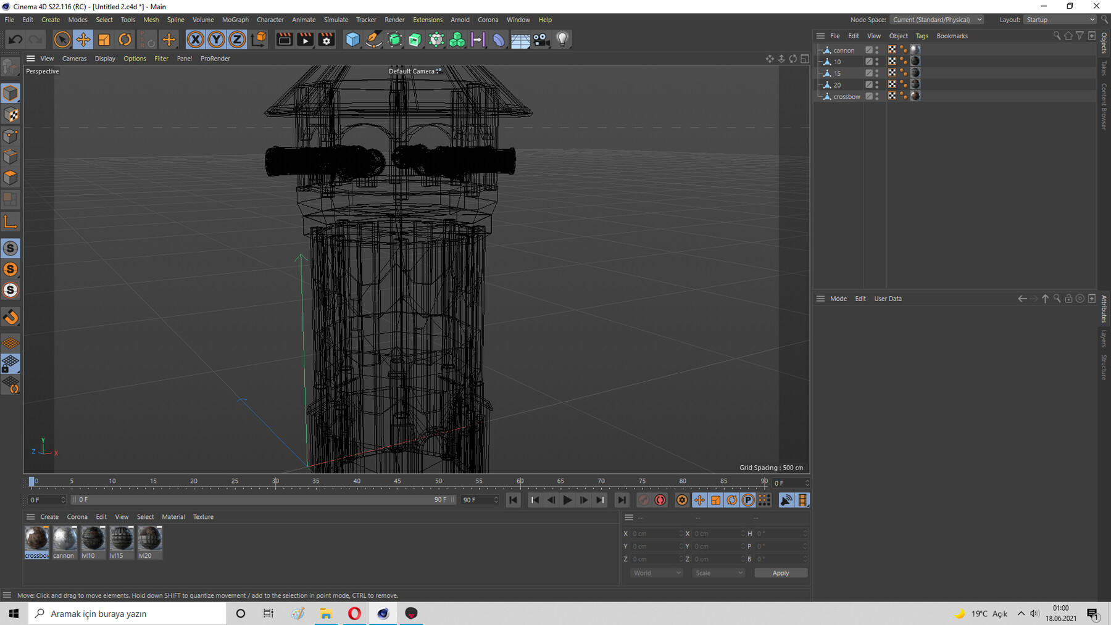Toggle X-axis lock
Viewport: 1111px width, 625px height.
(195, 40)
